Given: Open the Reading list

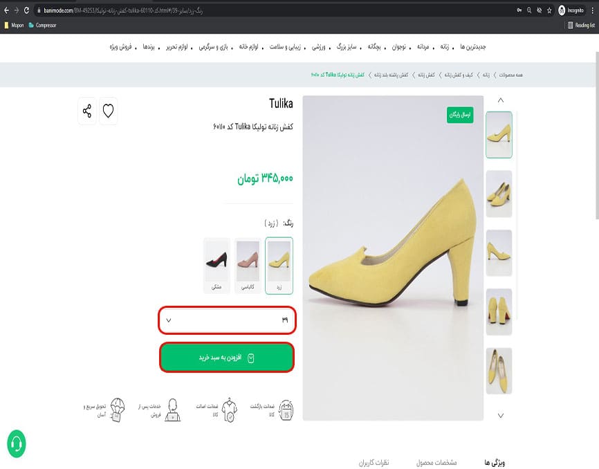Looking at the screenshot, I should [x=581, y=25].
